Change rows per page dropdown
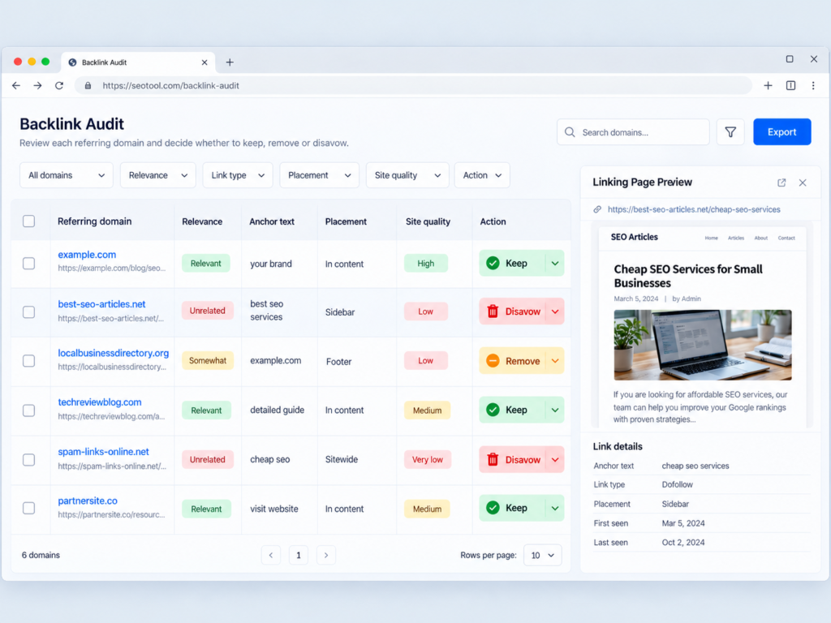The height and width of the screenshot is (623, 831). coord(543,555)
